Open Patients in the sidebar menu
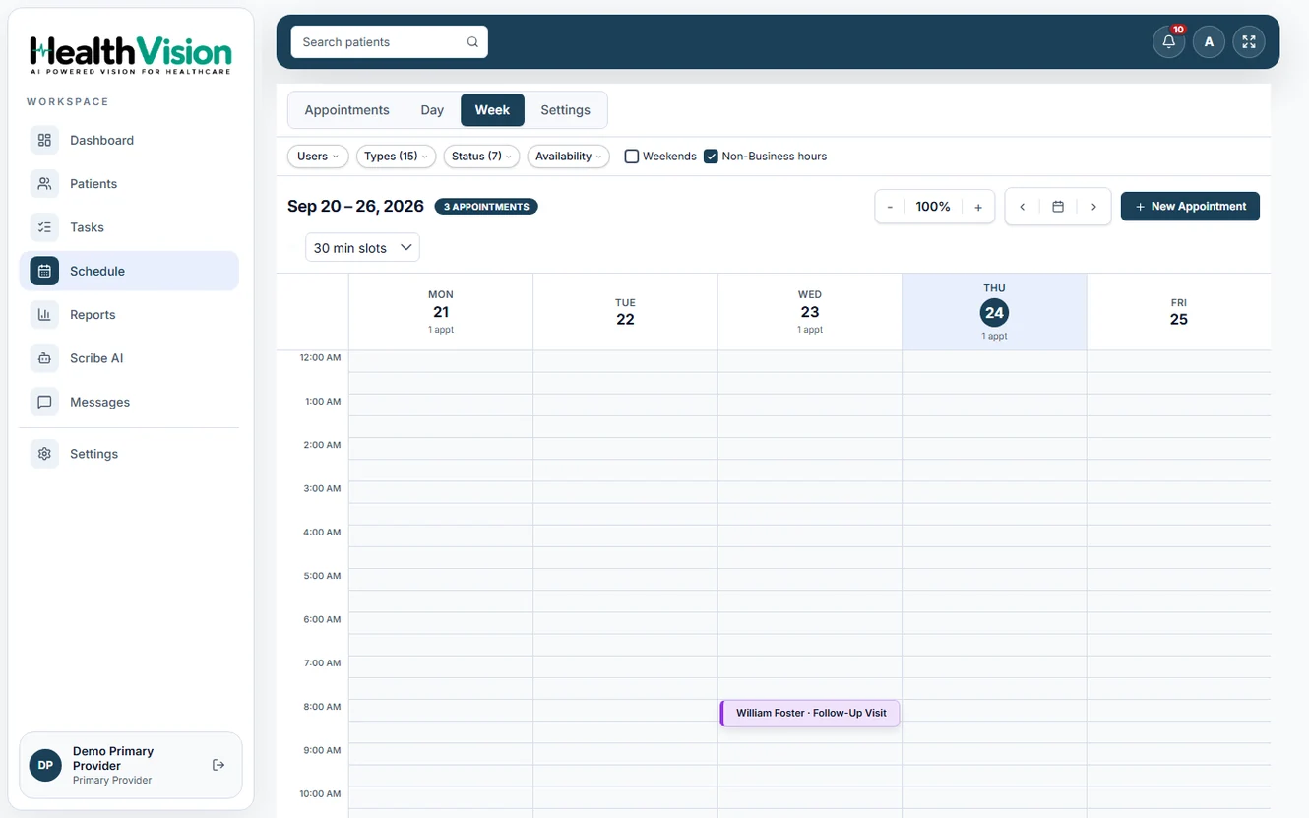The height and width of the screenshot is (818, 1309). pyautogui.click(x=129, y=183)
